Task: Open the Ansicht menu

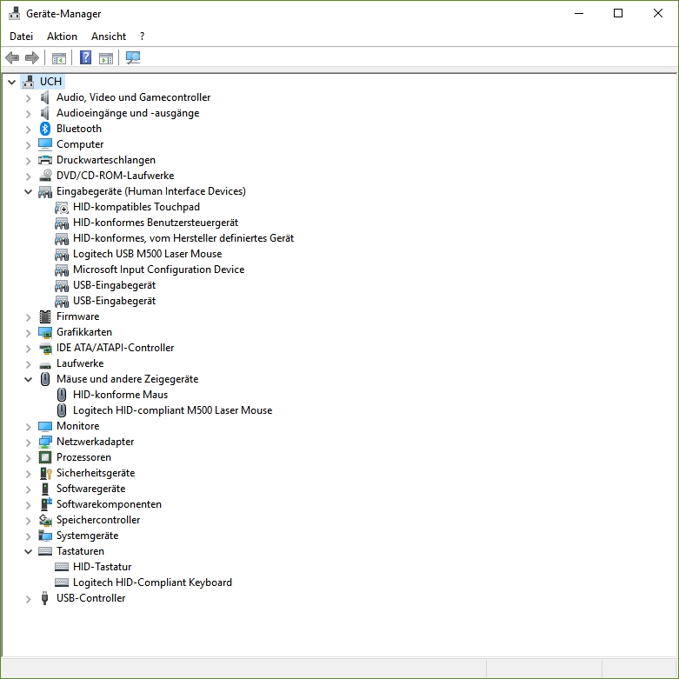Action: [109, 37]
